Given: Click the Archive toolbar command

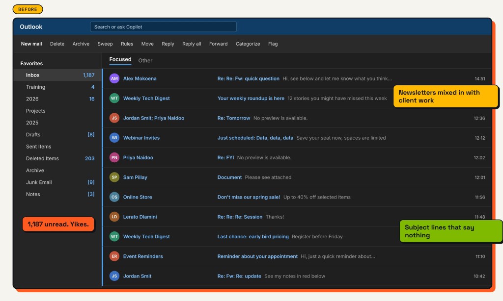Looking at the screenshot, I should pyautogui.click(x=81, y=44).
